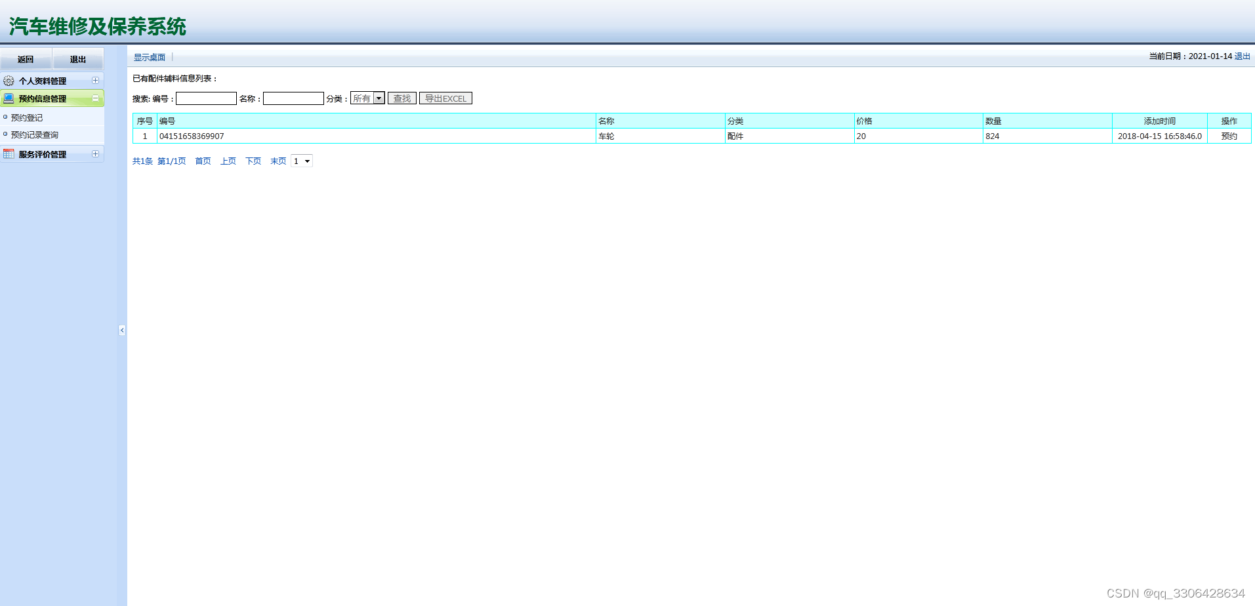Click the 价格 column header
The height and width of the screenshot is (606, 1255).
coord(918,121)
